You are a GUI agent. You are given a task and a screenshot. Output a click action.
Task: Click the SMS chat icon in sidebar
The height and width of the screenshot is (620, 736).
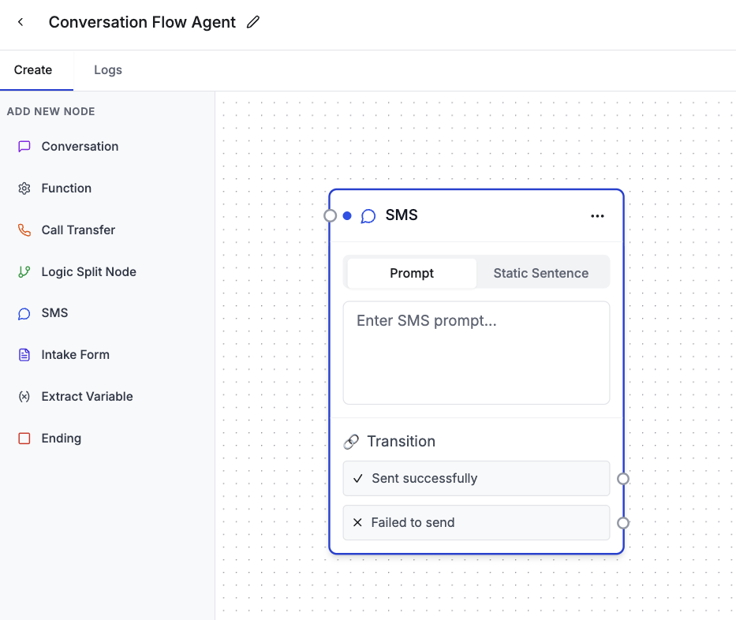[24, 313]
